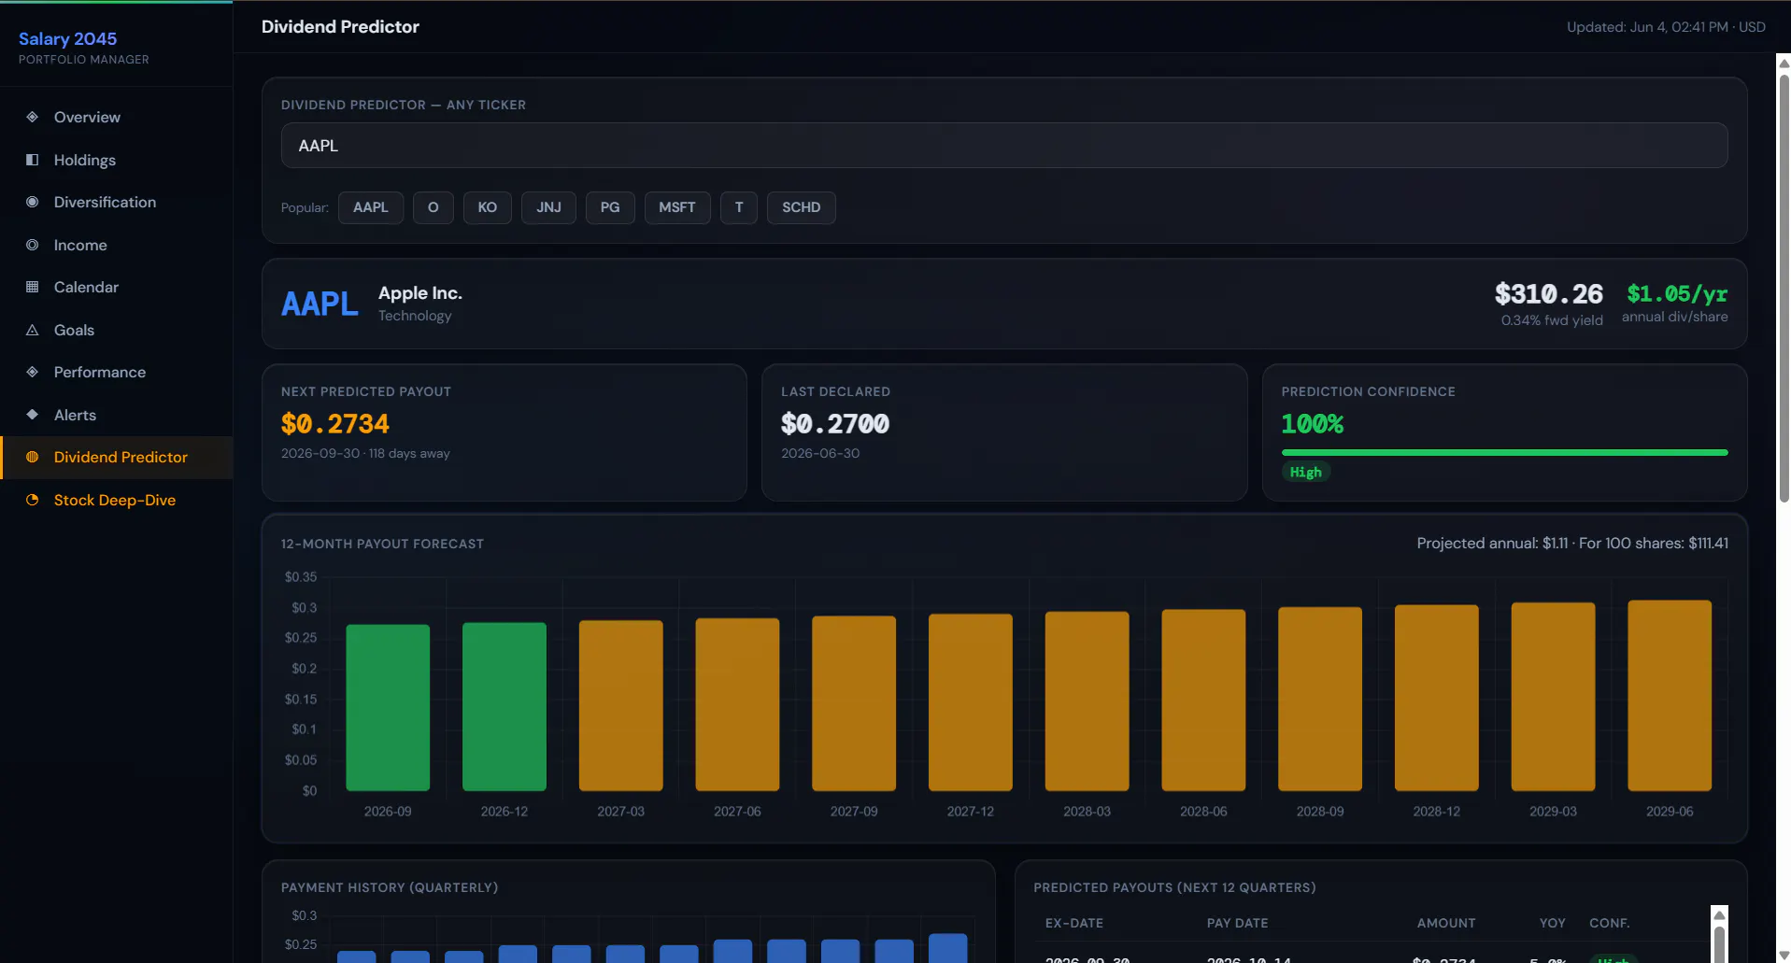Click the 2028-06 forecast bar

coord(1203,701)
